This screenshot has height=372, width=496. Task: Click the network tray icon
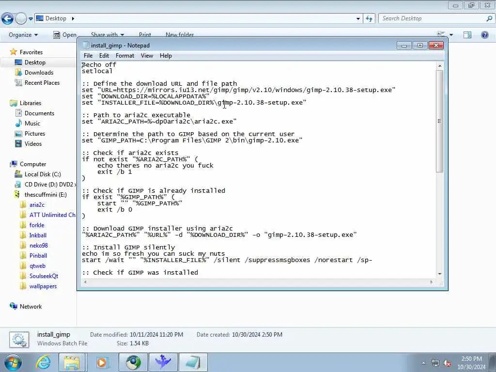pos(435,363)
